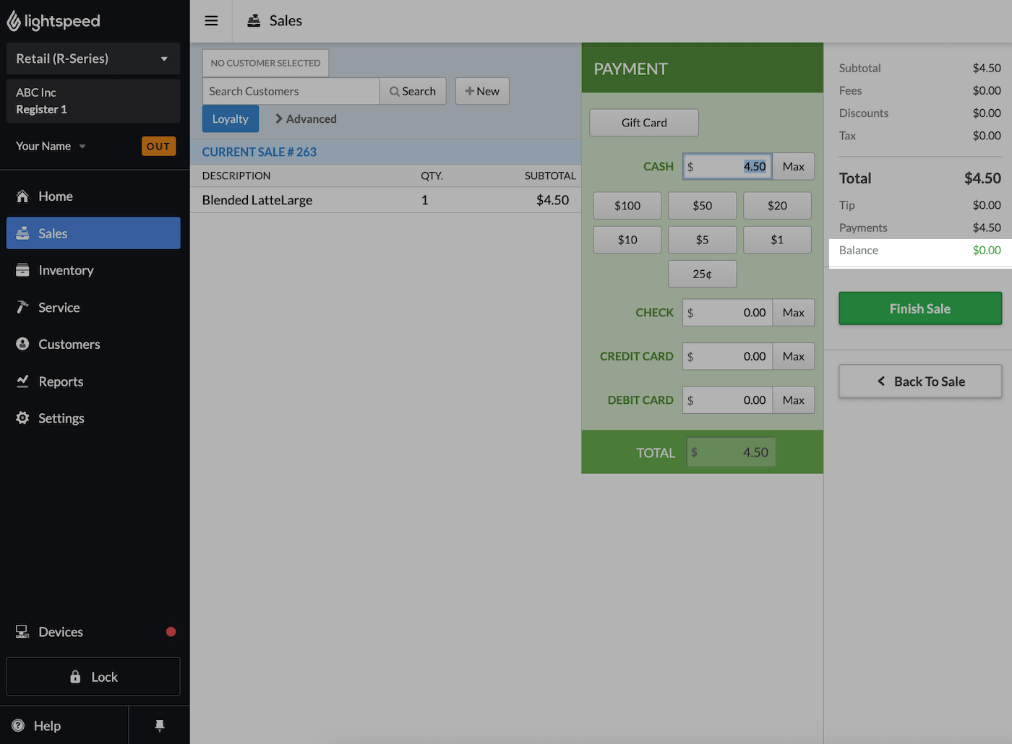Open the Your Name user dropdown
The image size is (1012, 744).
pyautogui.click(x=51, y=146)
